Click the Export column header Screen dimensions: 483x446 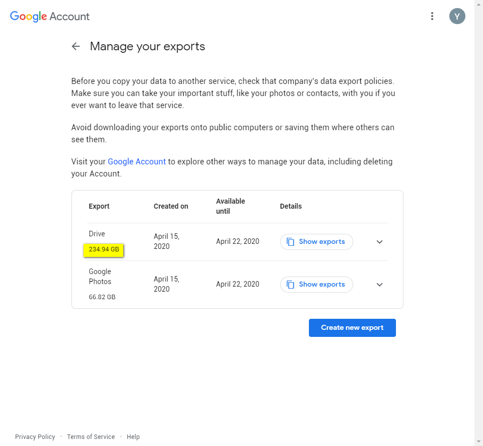99,206
